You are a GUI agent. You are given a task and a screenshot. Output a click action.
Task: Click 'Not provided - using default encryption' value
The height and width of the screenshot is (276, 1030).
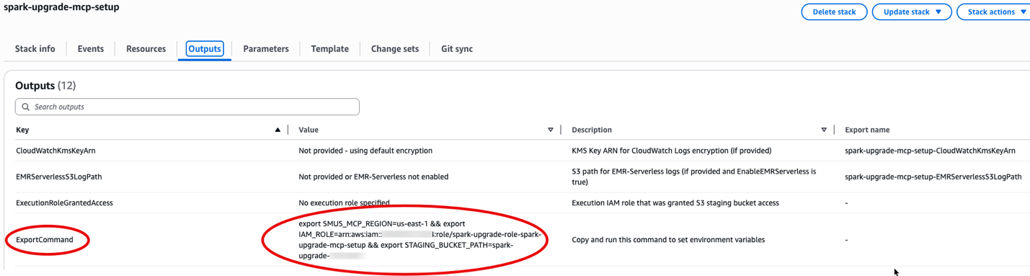(x=365, y=151)
